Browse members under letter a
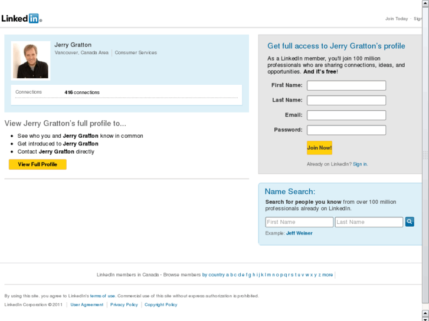The image size is (429, 321). coord(227,275)
